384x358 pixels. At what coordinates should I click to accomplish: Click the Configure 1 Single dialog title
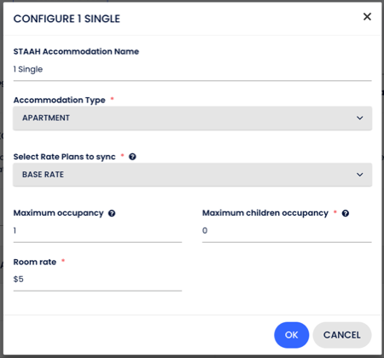pos(67,19)
